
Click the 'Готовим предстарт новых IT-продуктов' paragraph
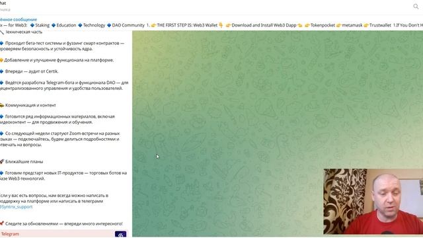63,176
